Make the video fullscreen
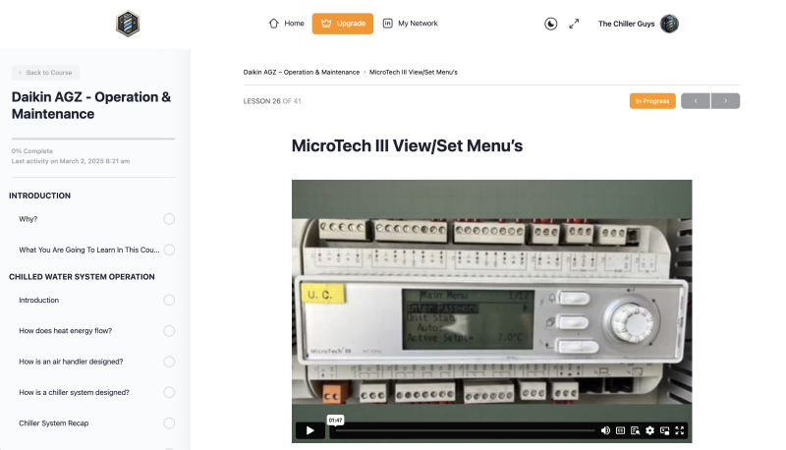The height and width of the screenshot is (450, 786). (679, 430)
